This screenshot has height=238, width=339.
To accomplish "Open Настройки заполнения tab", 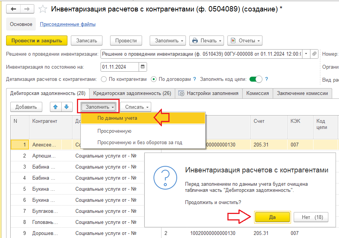I will 209,93.
